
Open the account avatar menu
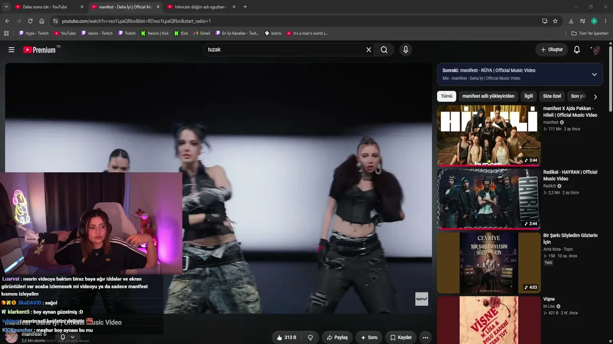tap(596, 50)
